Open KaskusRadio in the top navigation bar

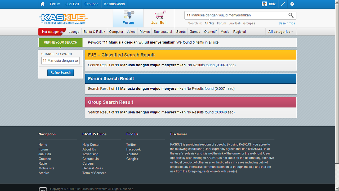(x=114, y=4)
